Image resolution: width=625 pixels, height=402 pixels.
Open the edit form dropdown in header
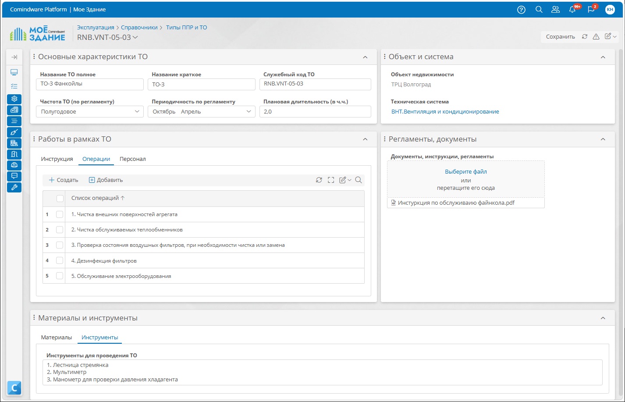pyautogui.click(x=611, y=37)
